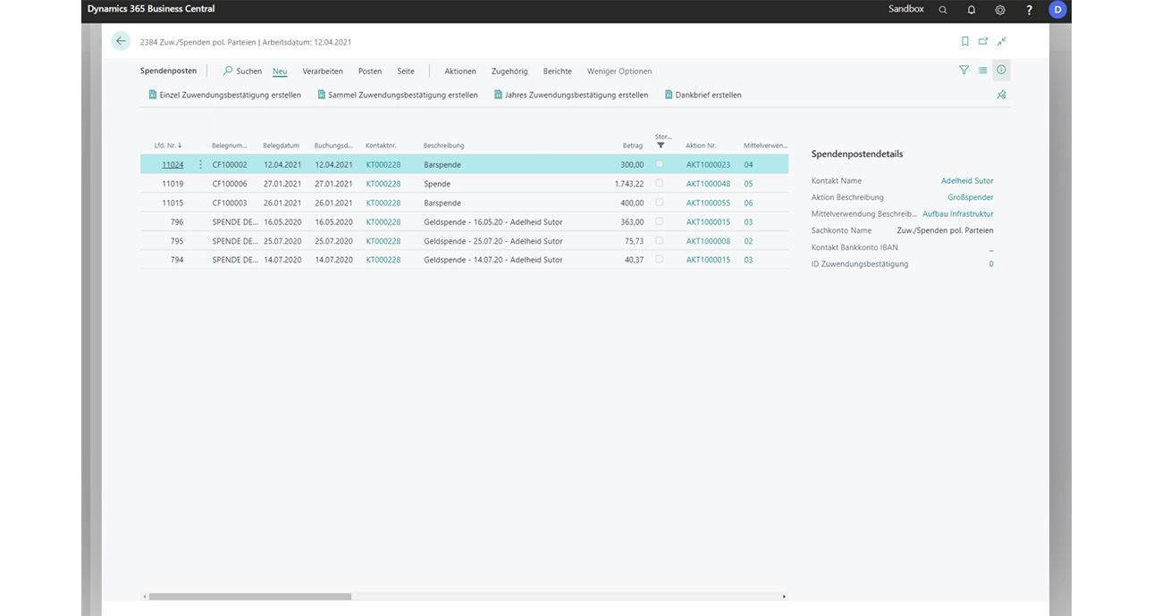Open the Aktionen menu
This screenshot has width=1153, height=616.
tap(459, 71)
